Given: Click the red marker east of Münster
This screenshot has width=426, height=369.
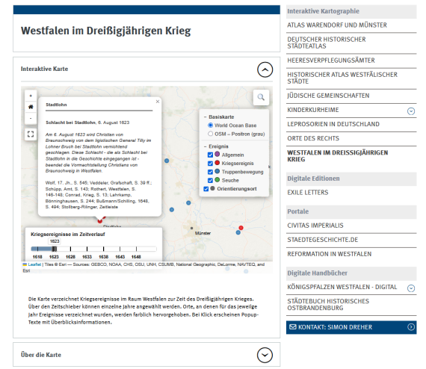Looking at the screenshot, I should [241, 228].
